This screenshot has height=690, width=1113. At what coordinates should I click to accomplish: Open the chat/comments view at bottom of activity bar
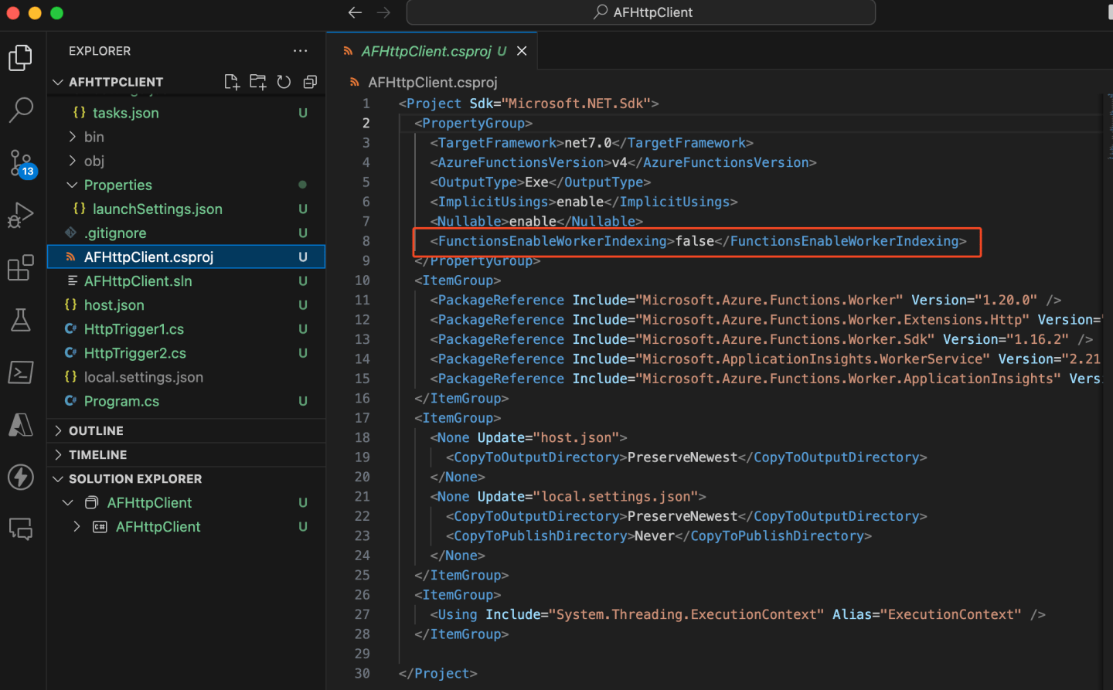coord(21,529)
